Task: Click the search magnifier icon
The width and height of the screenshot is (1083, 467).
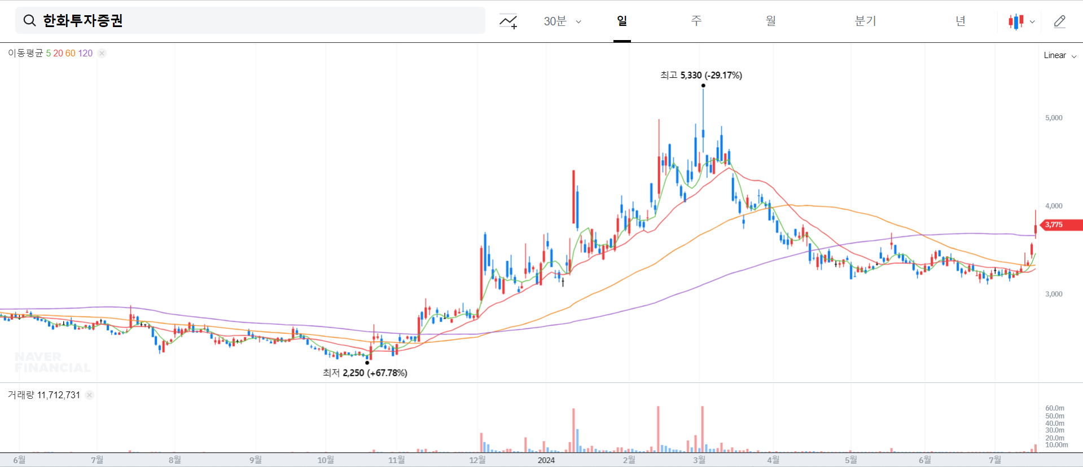Action: point(29,21)
